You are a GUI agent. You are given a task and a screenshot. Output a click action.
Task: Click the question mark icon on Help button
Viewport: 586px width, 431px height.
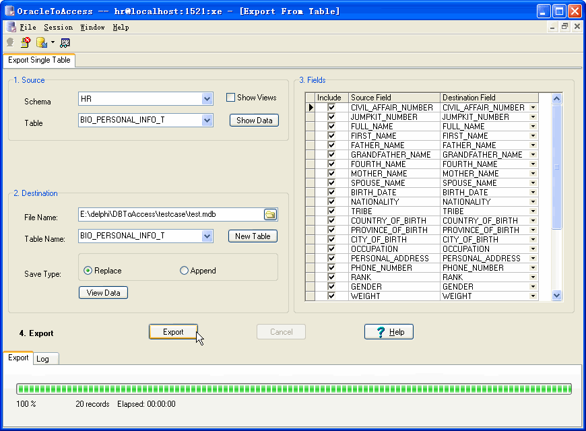coord(381,332)
